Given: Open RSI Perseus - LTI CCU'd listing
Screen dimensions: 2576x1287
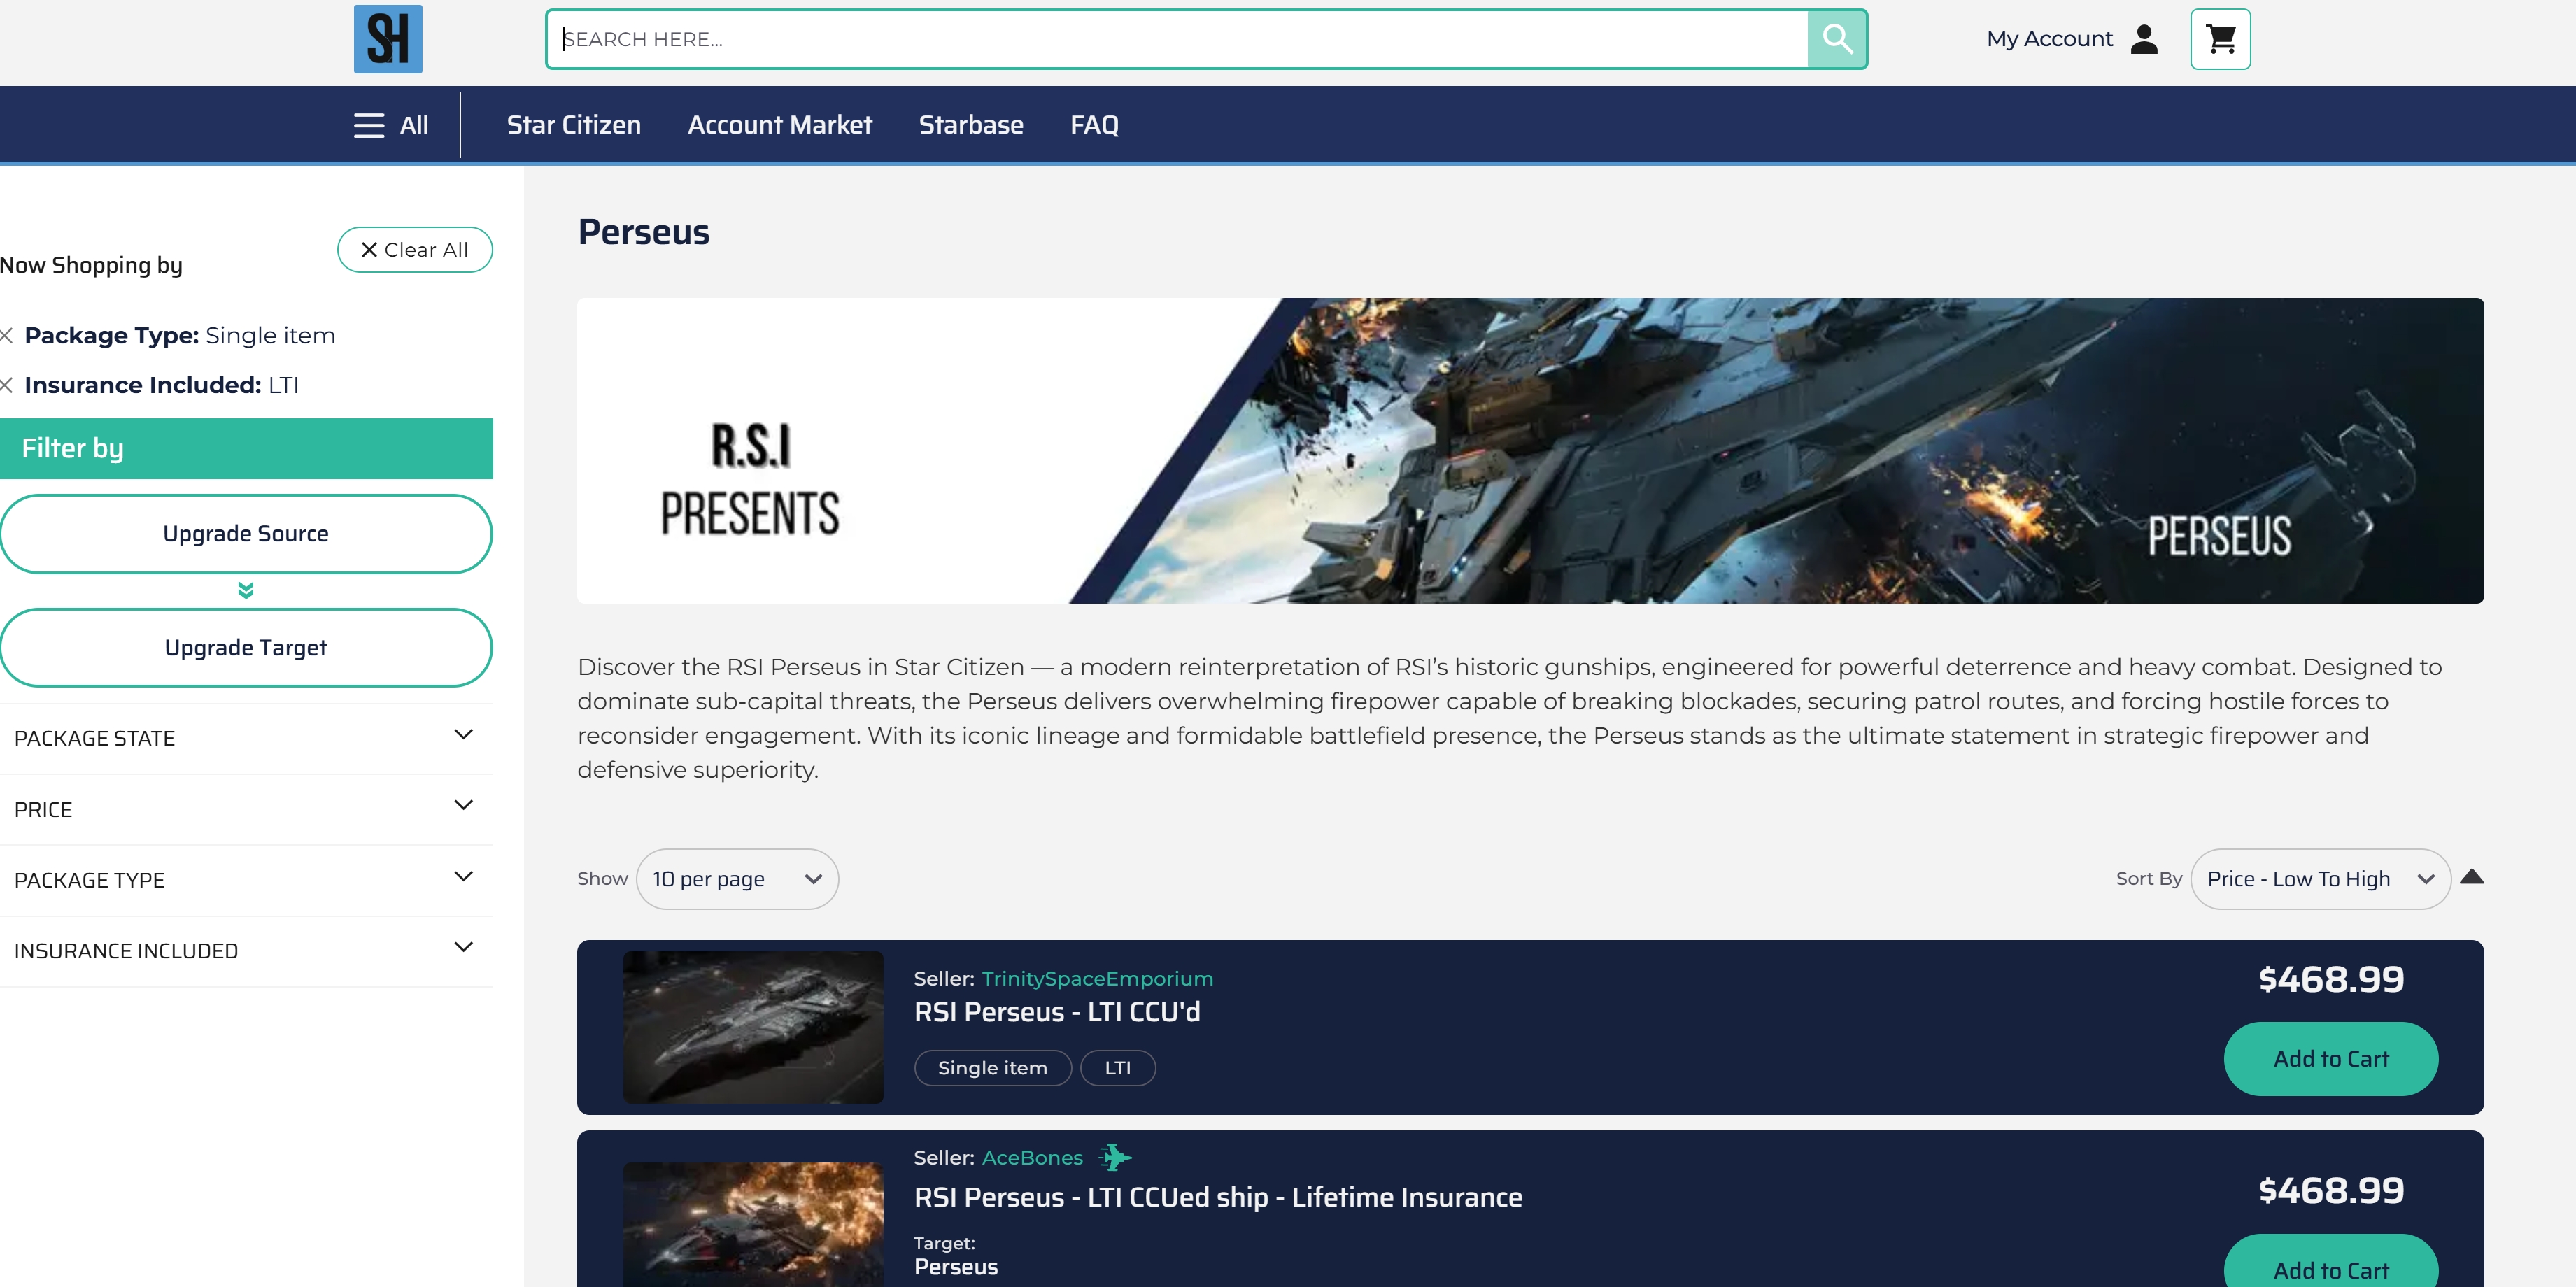Looking at the screenshot, I should (1057, 1012).
